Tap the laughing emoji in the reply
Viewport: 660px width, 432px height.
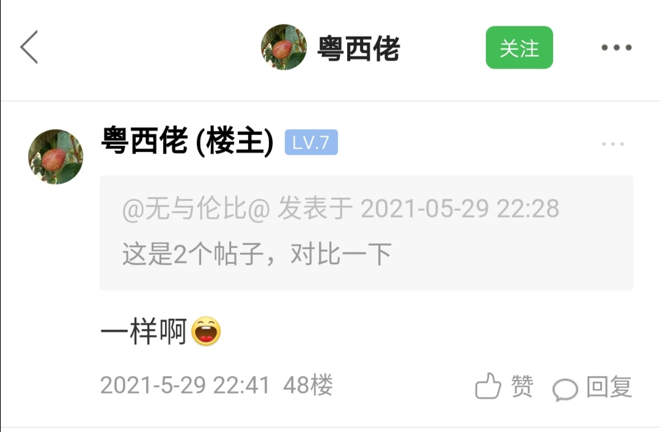tap(206, 331)
